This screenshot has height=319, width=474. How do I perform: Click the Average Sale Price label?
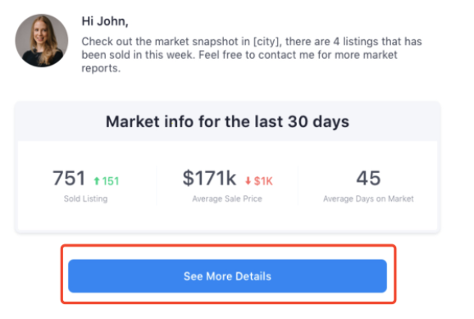pos(227,198)
